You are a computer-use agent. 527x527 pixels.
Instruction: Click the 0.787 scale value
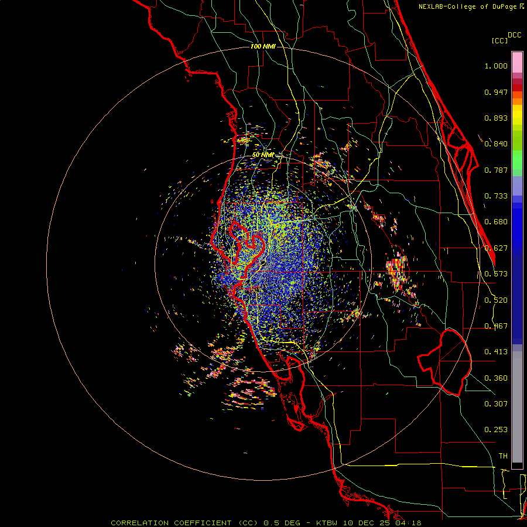click(496, 170)
